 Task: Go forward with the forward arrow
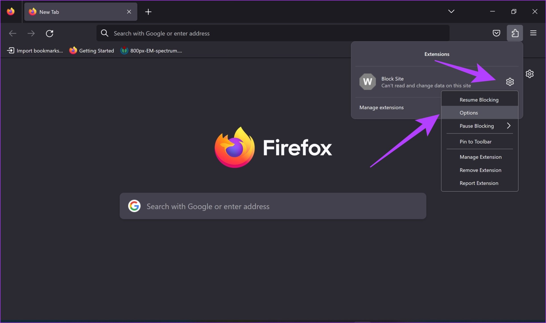click(31, 33)
